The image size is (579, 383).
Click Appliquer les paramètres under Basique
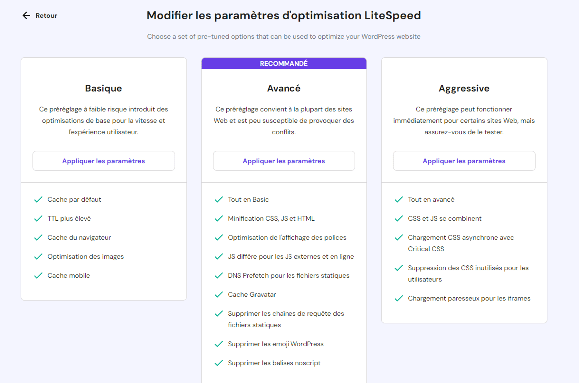(x=103, y=160)
